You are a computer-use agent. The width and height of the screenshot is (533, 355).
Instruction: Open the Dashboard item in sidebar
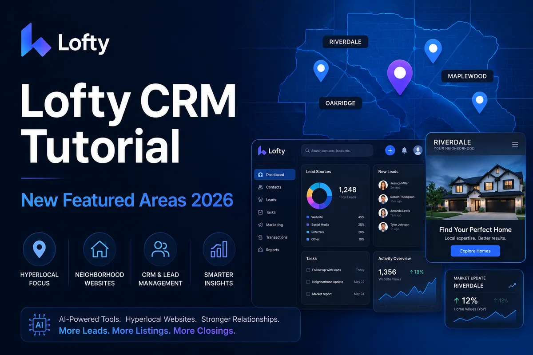coord(274,174)
